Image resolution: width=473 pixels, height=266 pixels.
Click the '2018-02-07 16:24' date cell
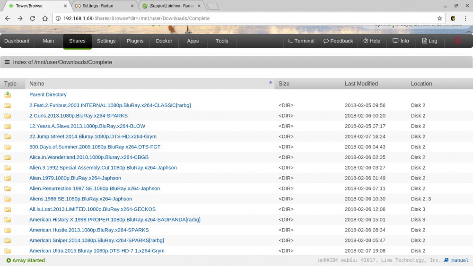tap(365, 137)
